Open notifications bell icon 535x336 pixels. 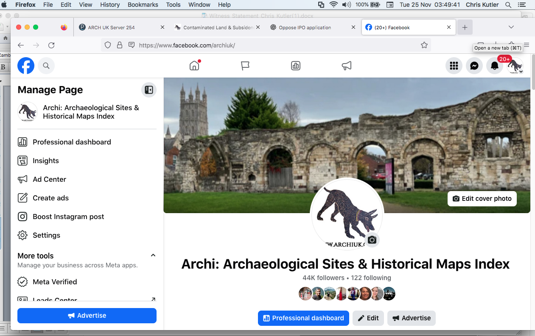(x=495, y=66)
